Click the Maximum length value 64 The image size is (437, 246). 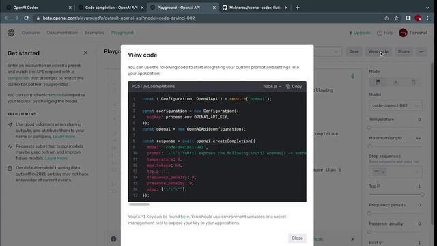418,138
